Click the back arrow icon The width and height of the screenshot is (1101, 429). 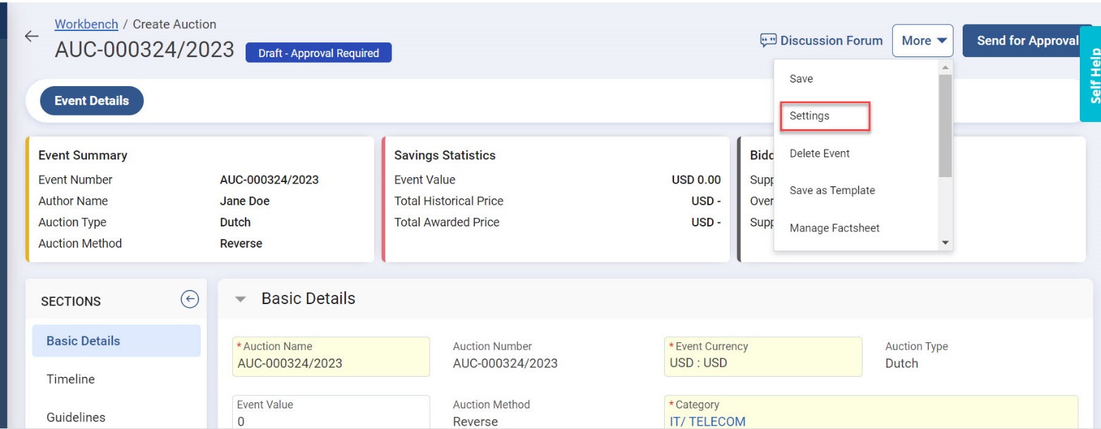tap(31, 37)
